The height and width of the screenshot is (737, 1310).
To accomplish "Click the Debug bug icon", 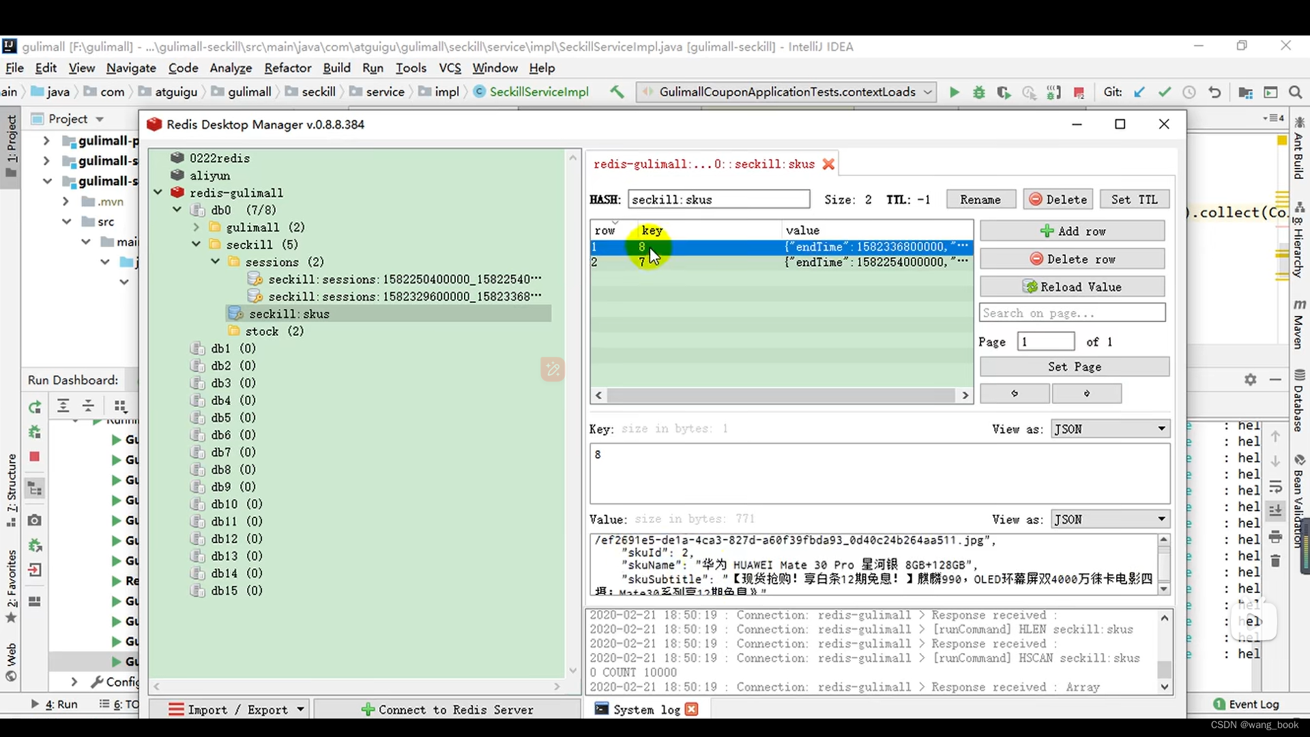I will click(979, 92).
